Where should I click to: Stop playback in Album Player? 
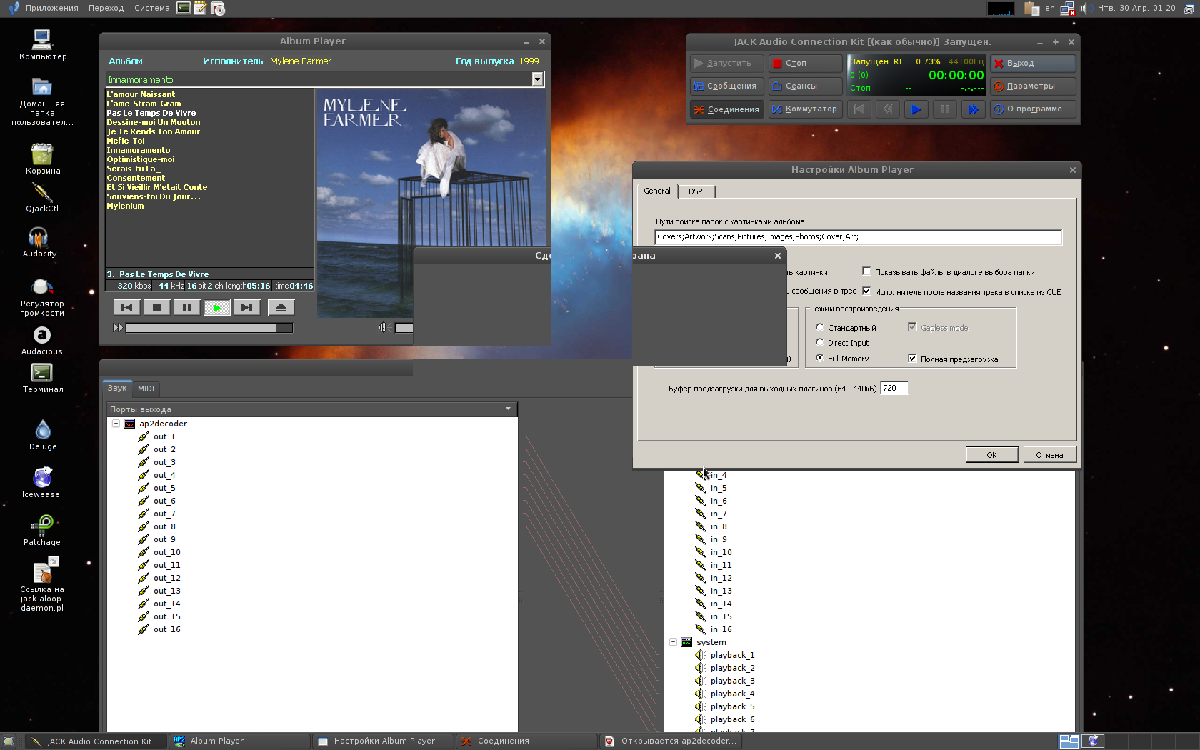156,307
